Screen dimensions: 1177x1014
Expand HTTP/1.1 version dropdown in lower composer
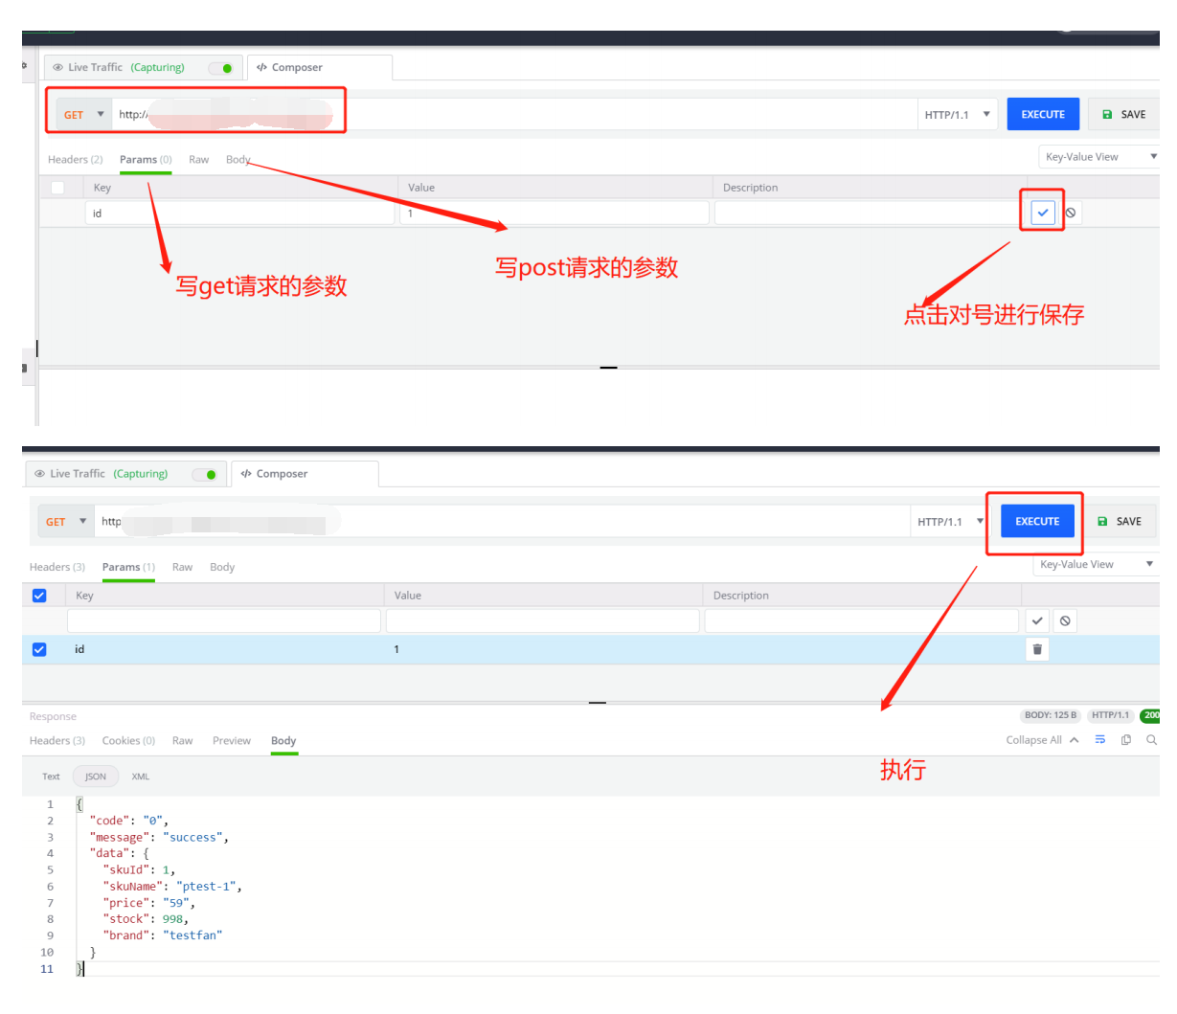tap(950, 522)
